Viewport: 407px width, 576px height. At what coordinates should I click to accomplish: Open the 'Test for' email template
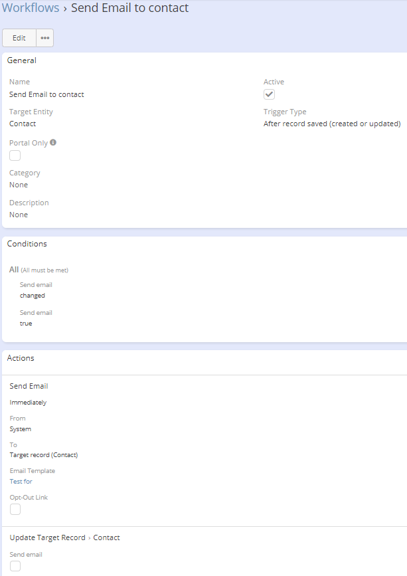tap(21, 481)
